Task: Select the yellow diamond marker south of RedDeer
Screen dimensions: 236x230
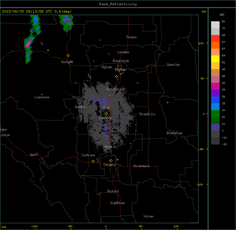Action: point(117,77)
